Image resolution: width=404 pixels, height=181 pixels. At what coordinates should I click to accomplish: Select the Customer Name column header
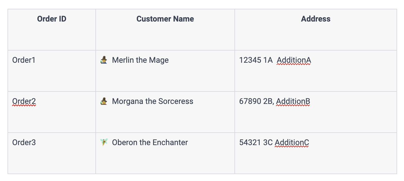click(165, 19)
